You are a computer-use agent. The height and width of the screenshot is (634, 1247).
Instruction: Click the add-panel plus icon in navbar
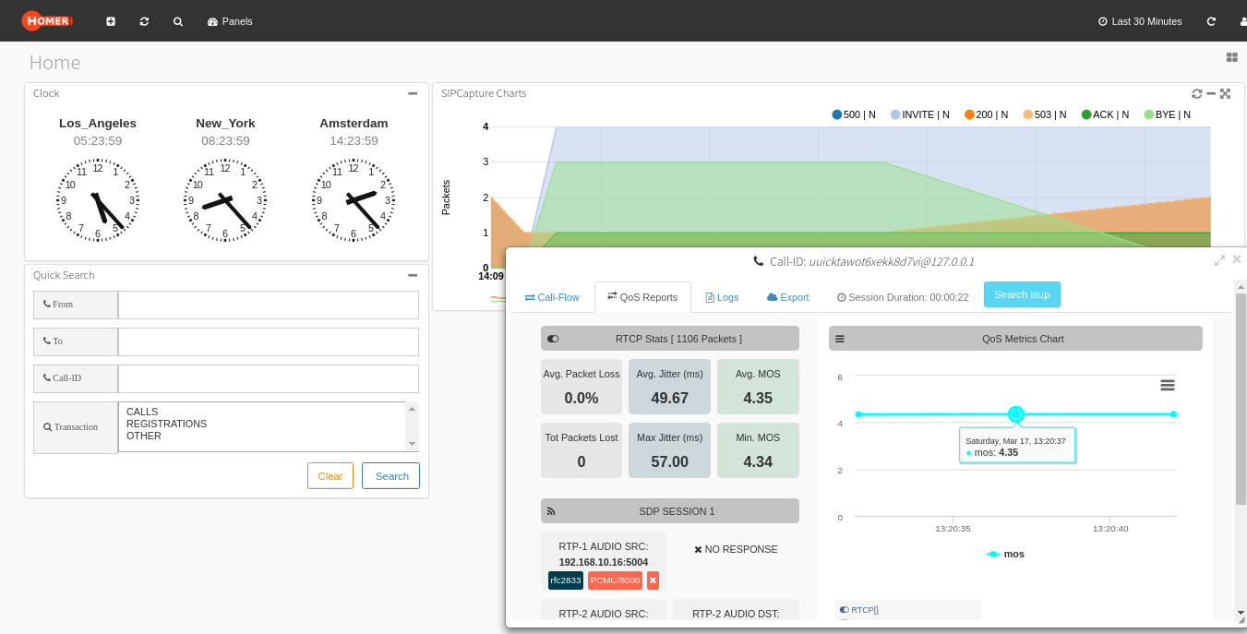coord(111,21)
